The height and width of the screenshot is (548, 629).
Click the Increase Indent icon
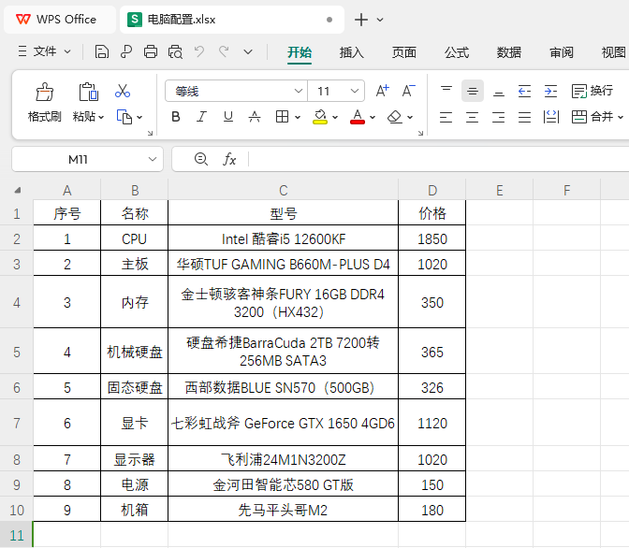(550, 91)
